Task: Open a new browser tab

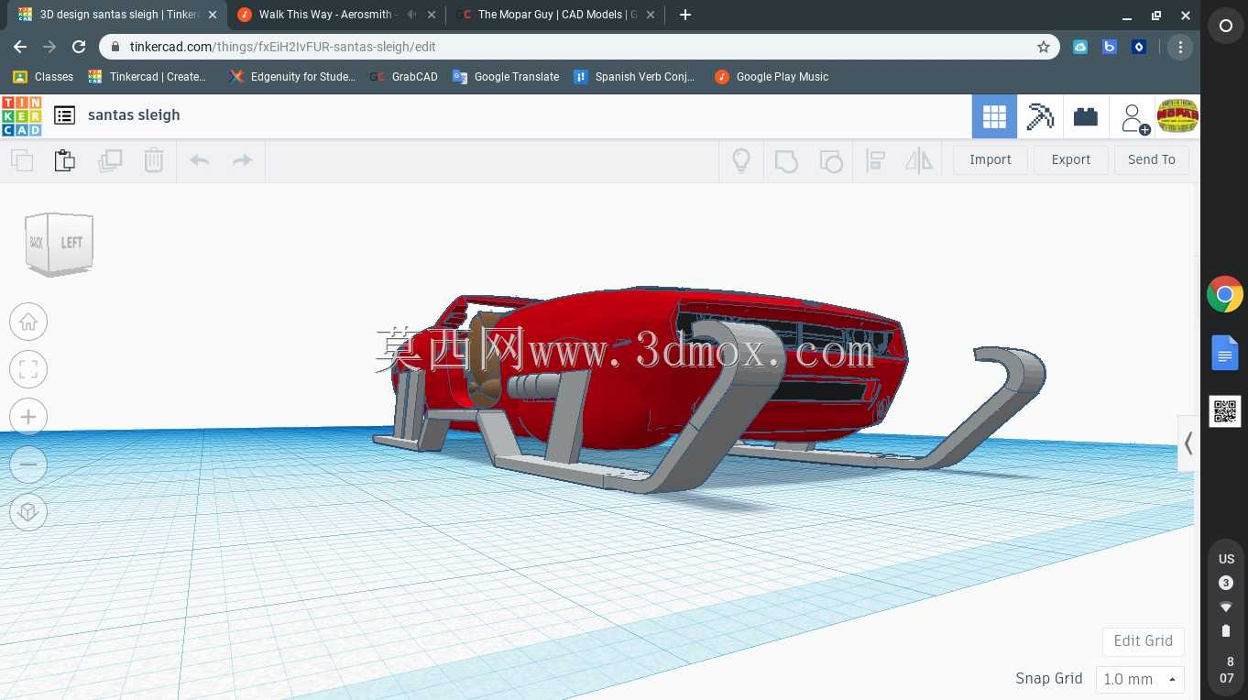Action: 685,15
